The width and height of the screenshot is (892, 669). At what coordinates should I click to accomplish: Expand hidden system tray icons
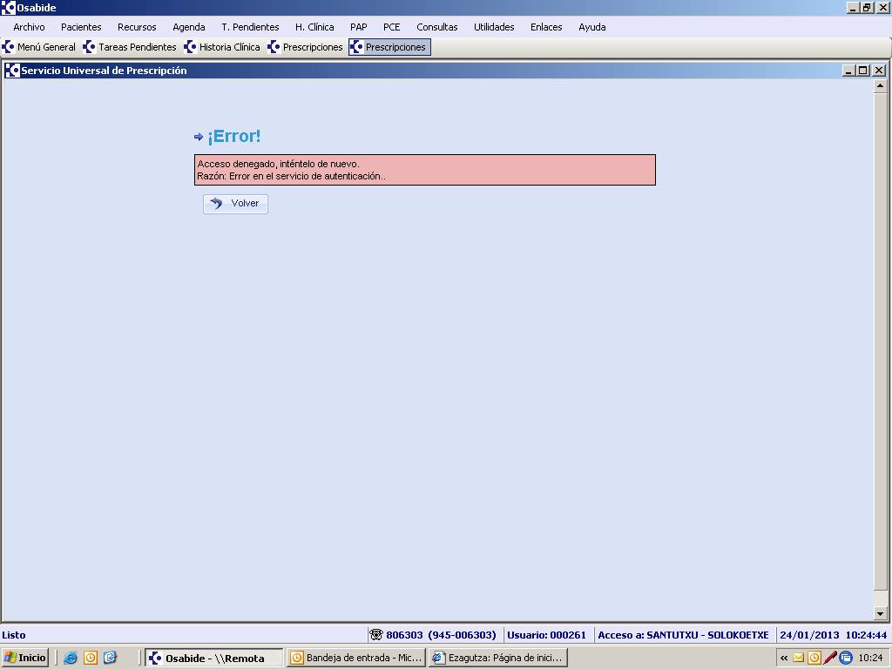point(784,658)
